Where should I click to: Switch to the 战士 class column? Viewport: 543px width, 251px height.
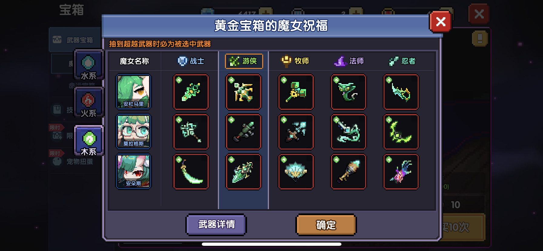[x=191, y=61]
